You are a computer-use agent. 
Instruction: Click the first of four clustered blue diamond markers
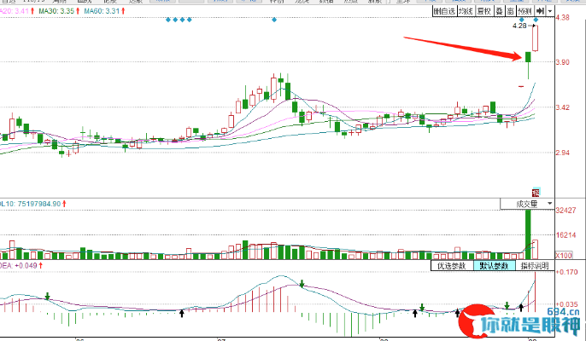(x=168, y=20)
